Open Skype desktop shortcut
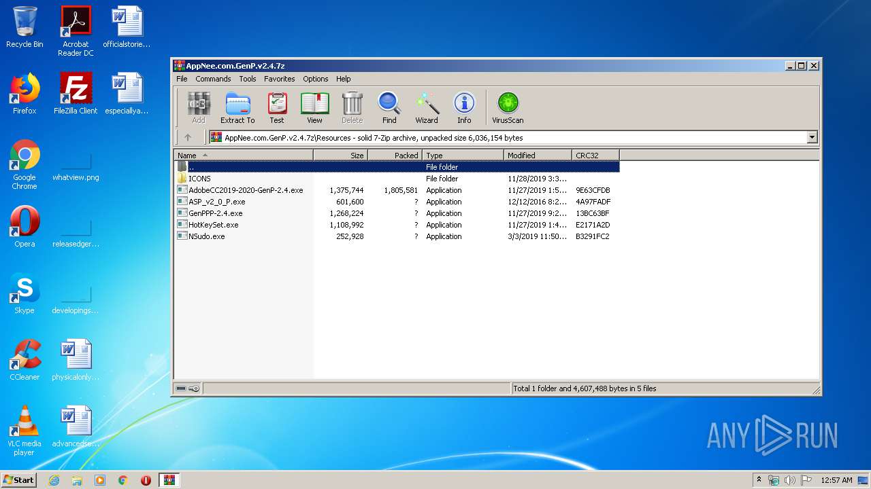The height and width of the screenshot is (489, 871). (24, 293)
